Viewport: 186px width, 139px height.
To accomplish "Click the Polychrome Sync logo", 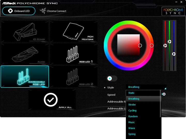I will tap(173, 11).
